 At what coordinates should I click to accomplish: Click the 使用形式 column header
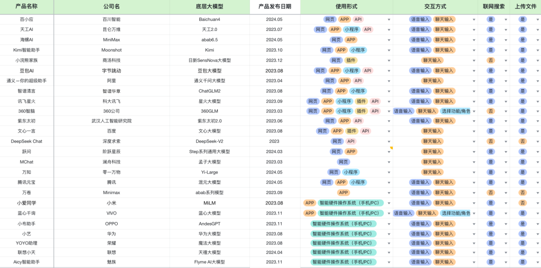(347, 6)
